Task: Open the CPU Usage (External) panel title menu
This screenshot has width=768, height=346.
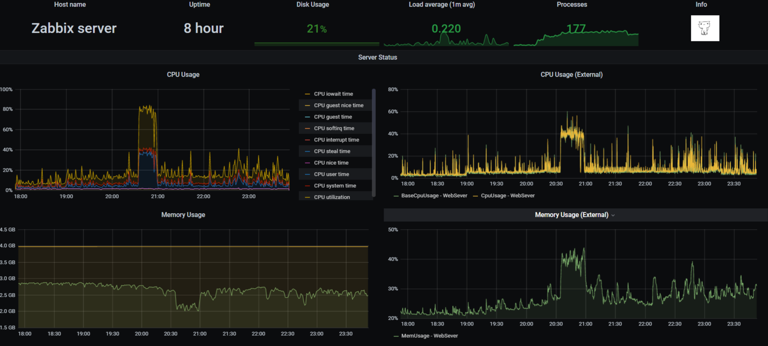Action: click(x=571, y=75)
